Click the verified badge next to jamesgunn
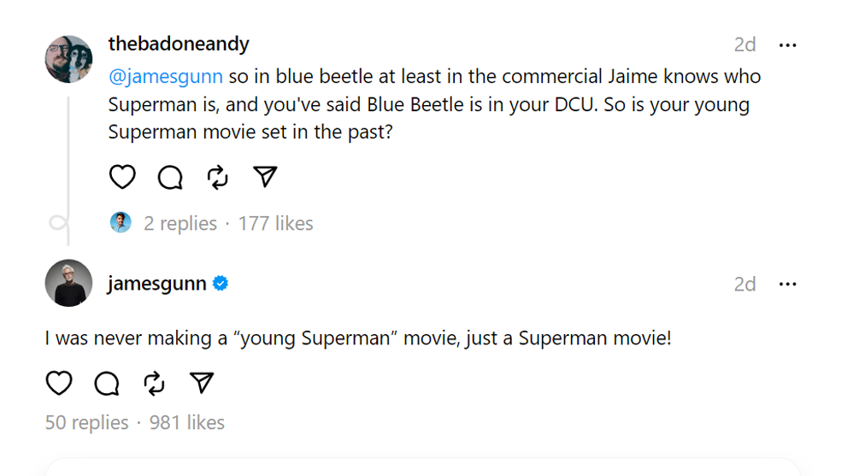 click(221, 284)
